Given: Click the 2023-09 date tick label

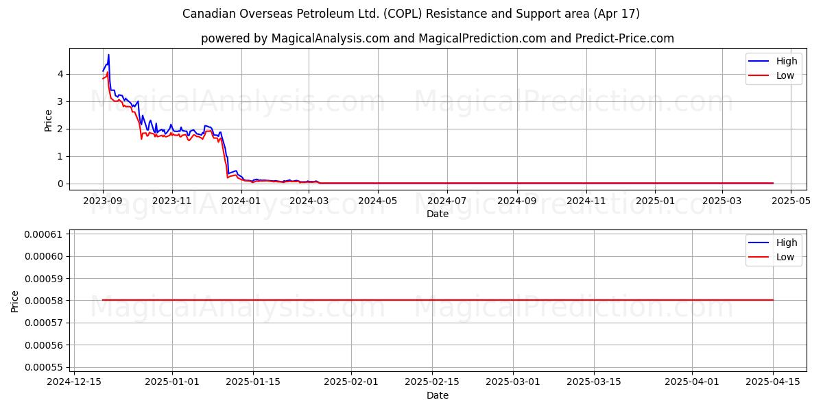Looking at the screenshot, I should click(x=103, y=200).
